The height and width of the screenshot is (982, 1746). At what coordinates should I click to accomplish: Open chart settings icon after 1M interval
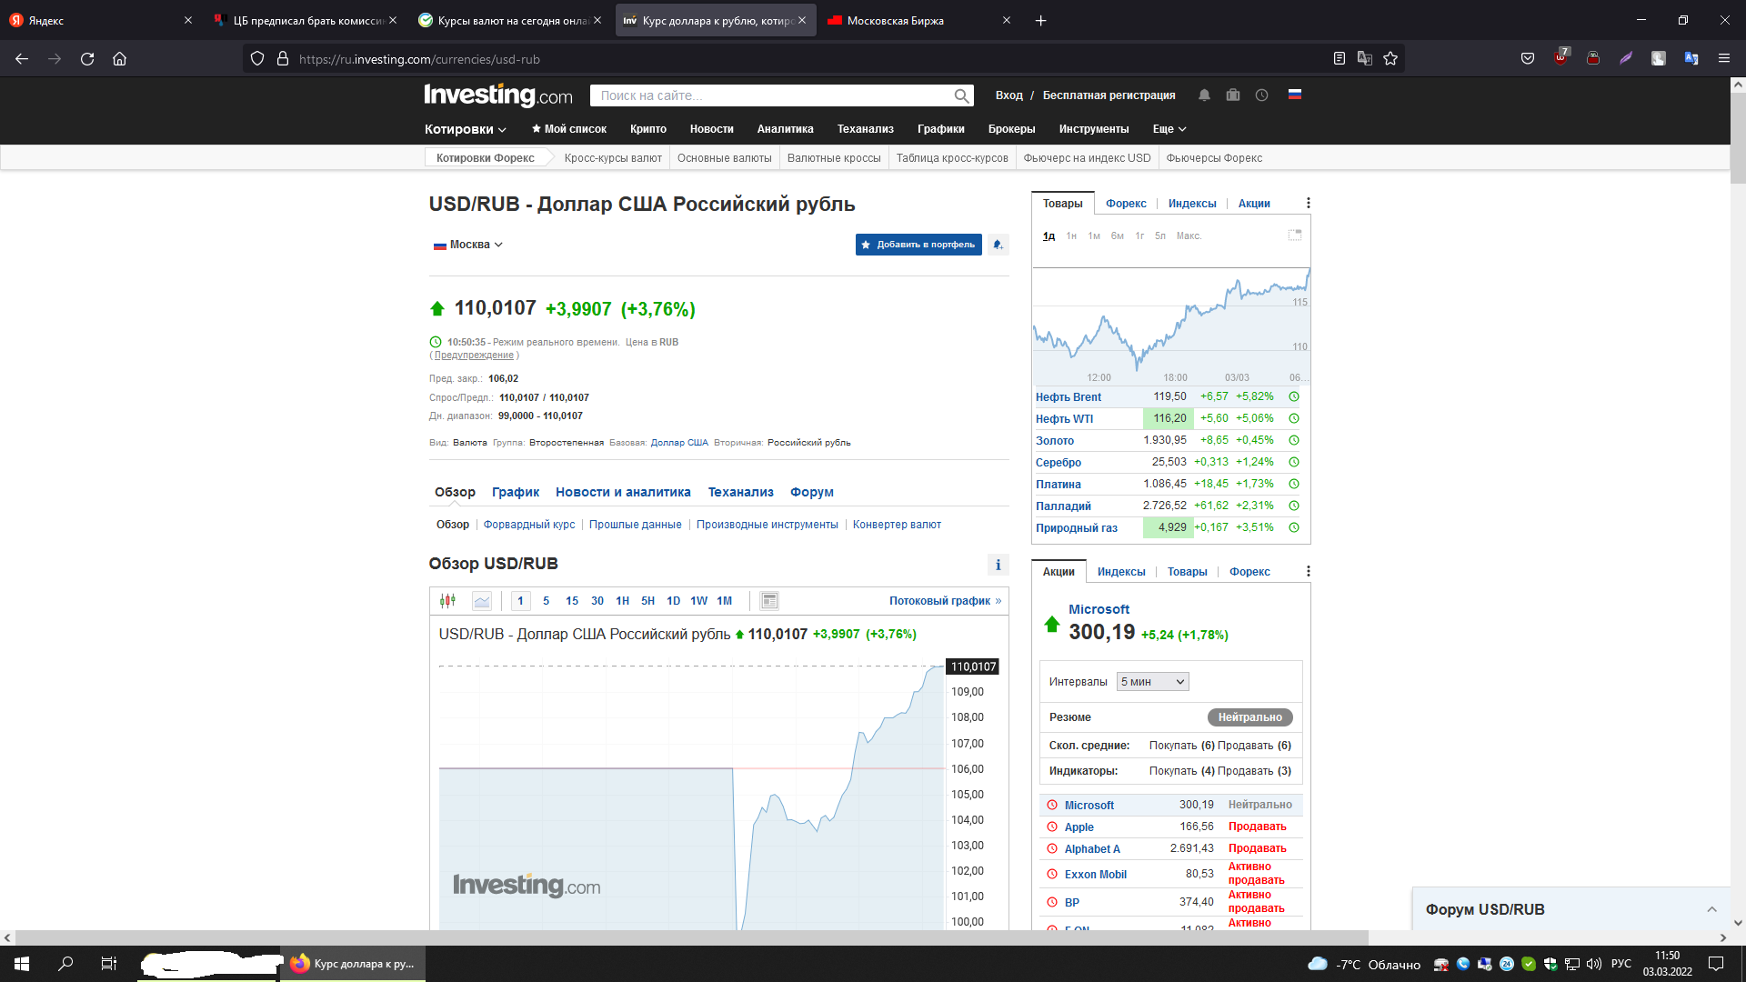coord(769,601)
